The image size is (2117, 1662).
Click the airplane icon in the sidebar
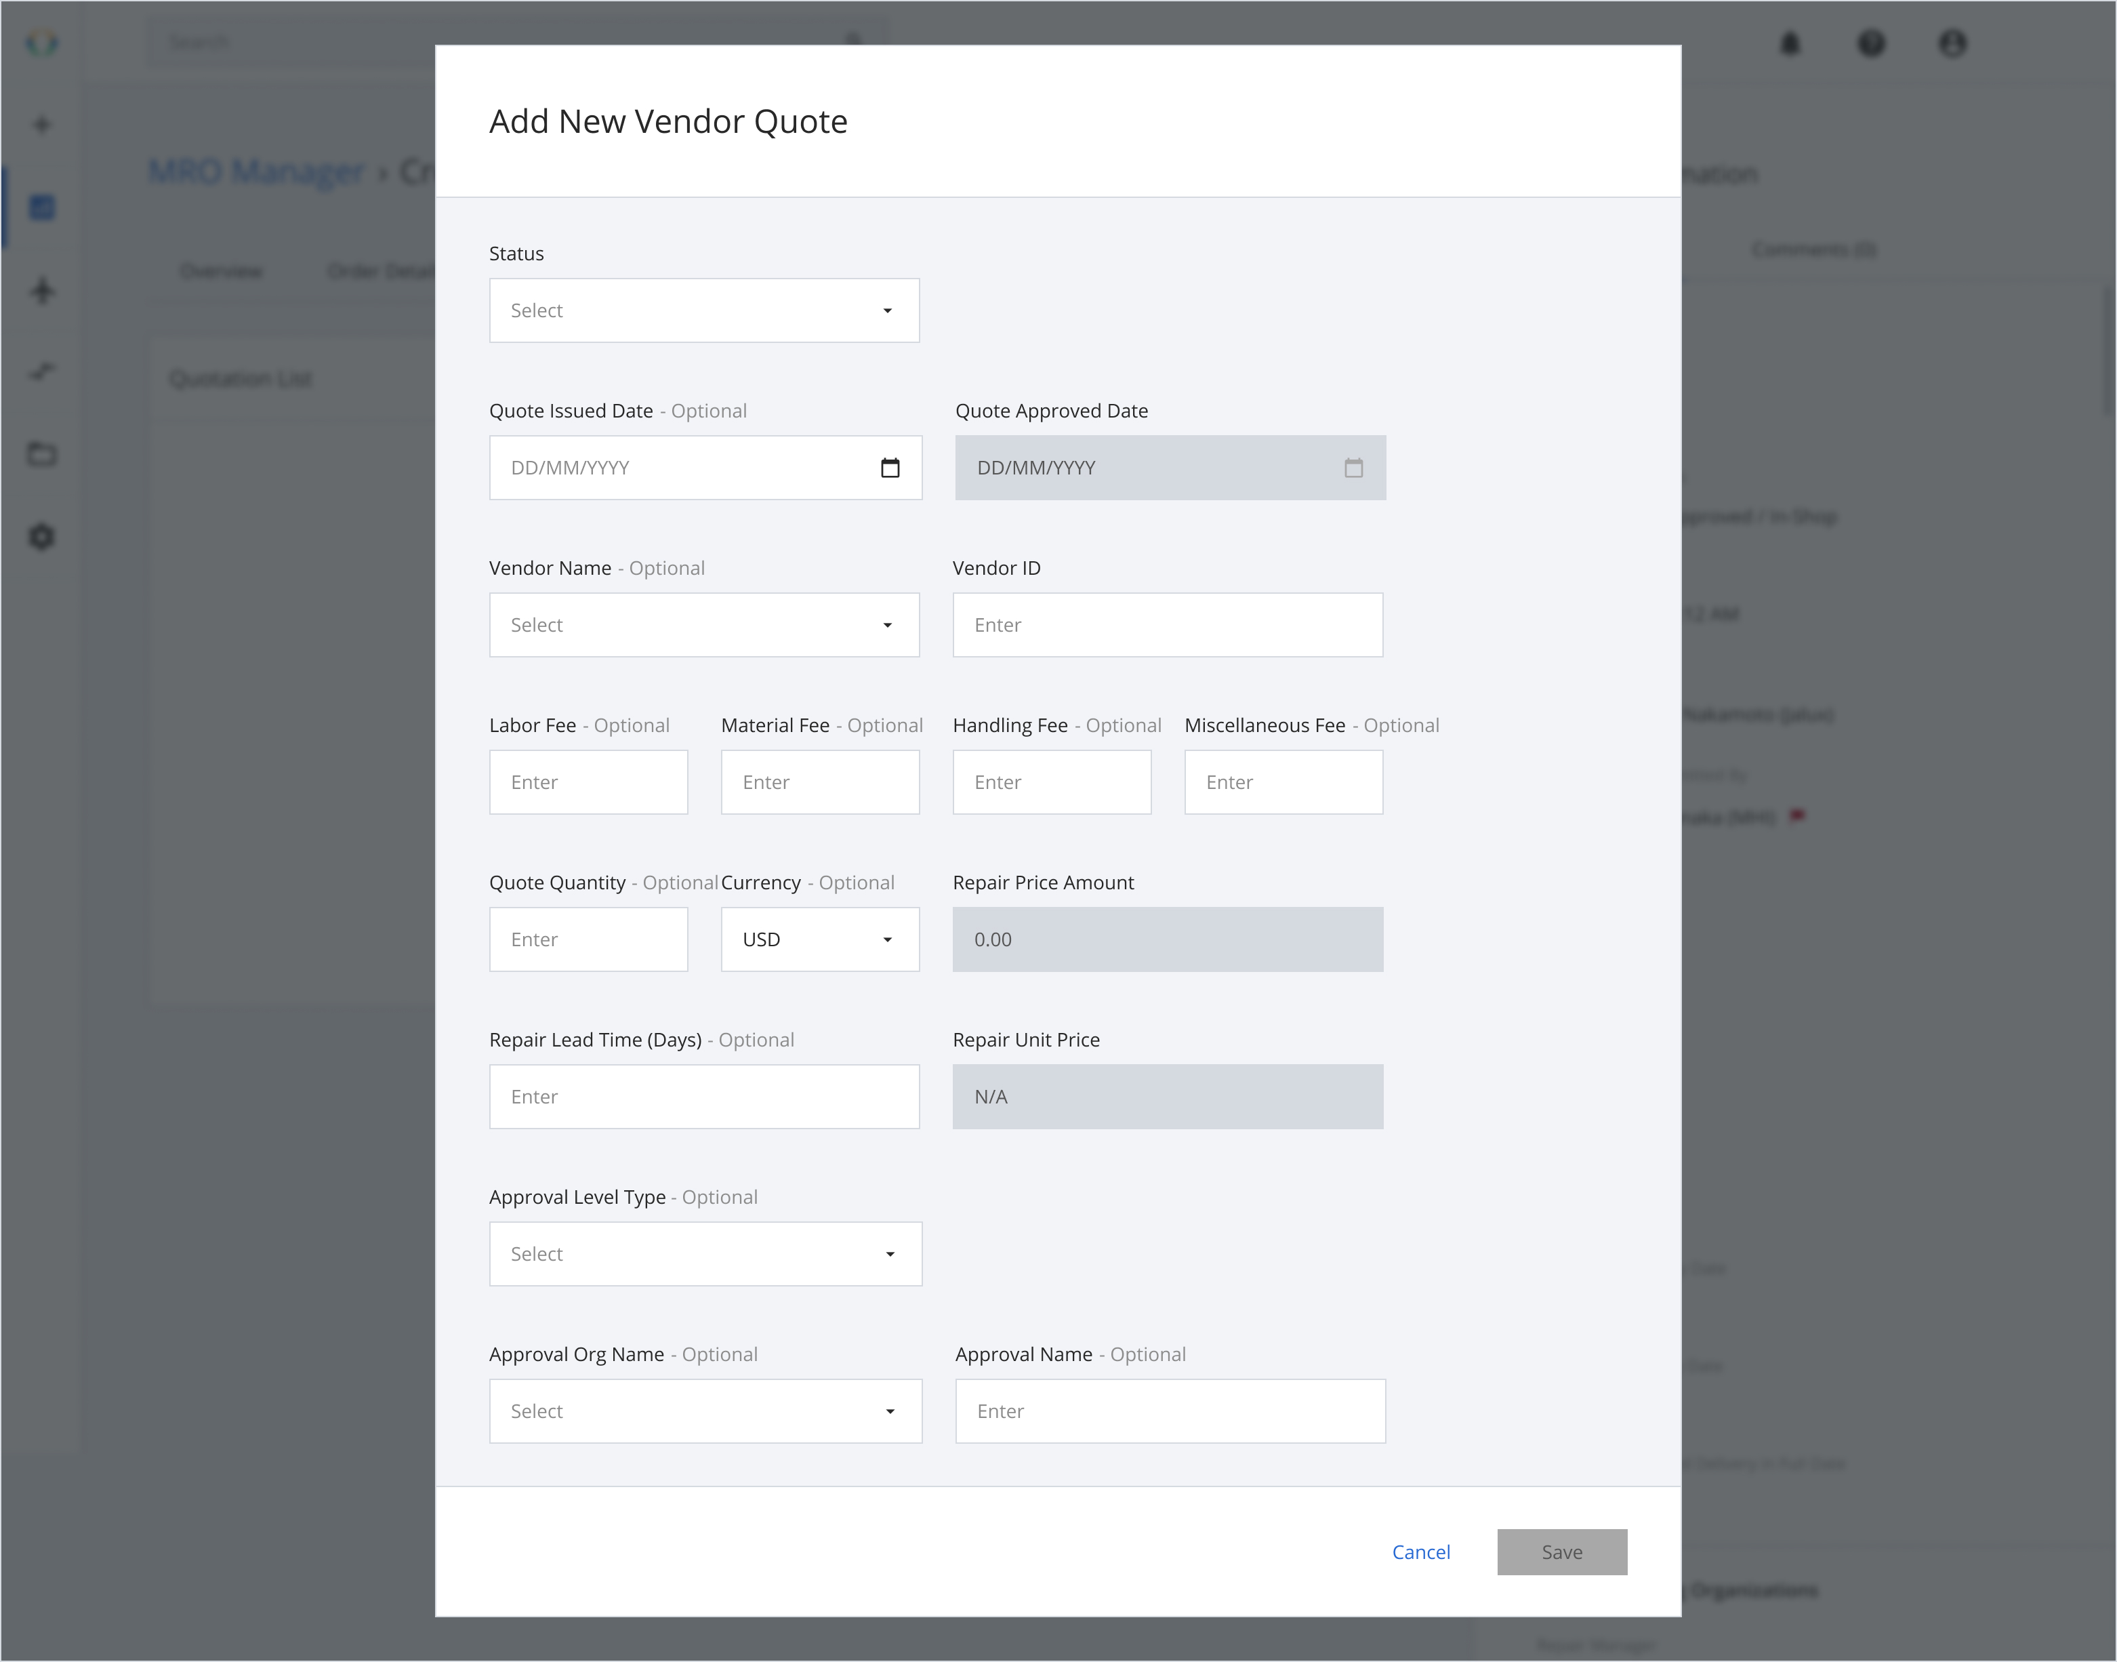pos(42,291)
